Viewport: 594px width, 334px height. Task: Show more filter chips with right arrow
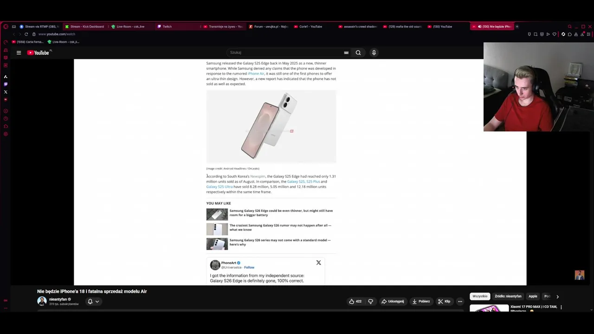pos(557,296)
